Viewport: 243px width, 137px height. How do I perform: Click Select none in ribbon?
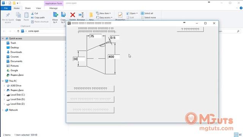click(148, 18)
